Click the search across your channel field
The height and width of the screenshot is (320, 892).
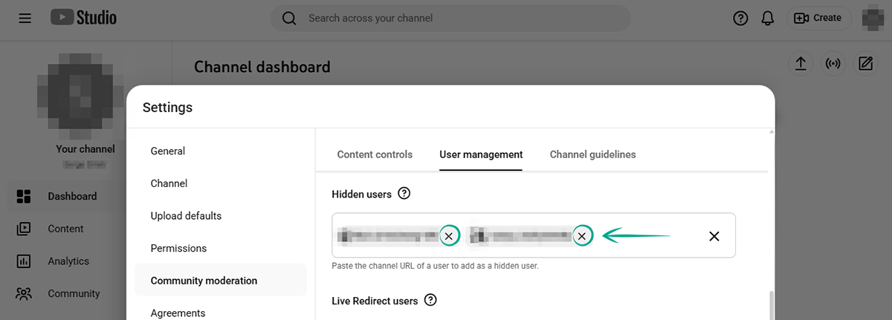[x=461, y=18]
